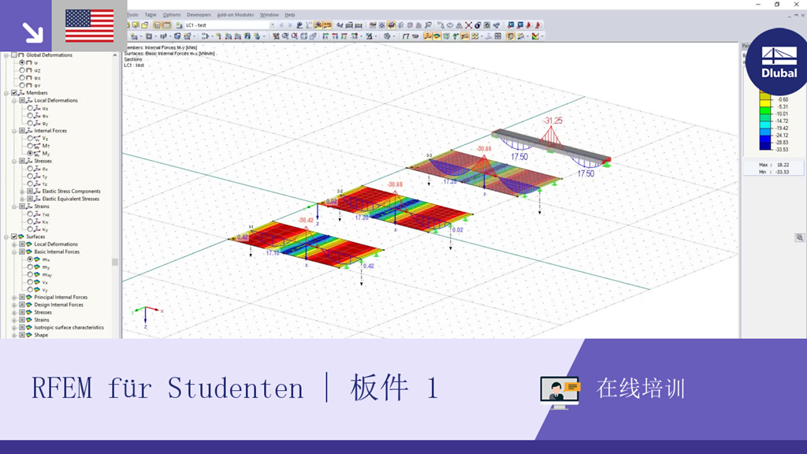Expand the Design Internal Forces node
807x454 pixels.
point(14,305)
